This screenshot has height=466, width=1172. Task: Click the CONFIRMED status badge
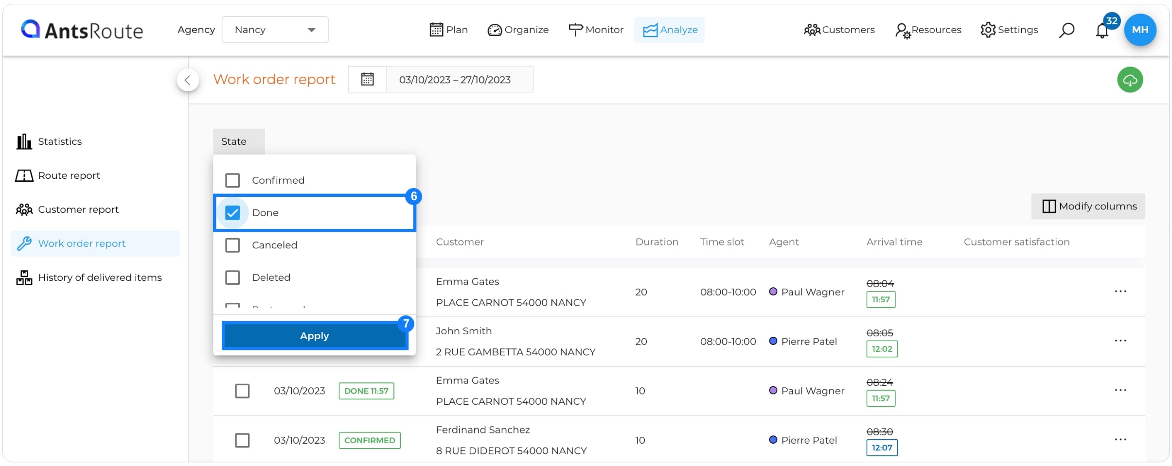pyautogui.click(x=370, y=440)
